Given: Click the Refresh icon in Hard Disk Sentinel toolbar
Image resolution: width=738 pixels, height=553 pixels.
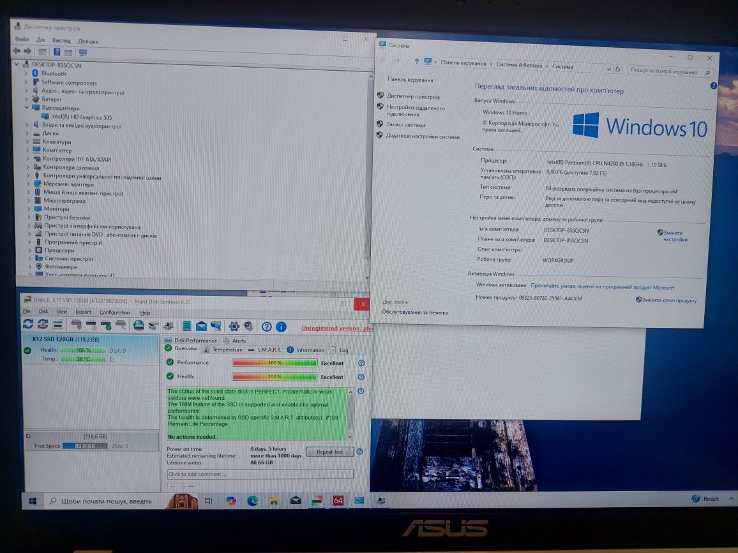Looking at the screenshot, I should click(x=28, y=324).
